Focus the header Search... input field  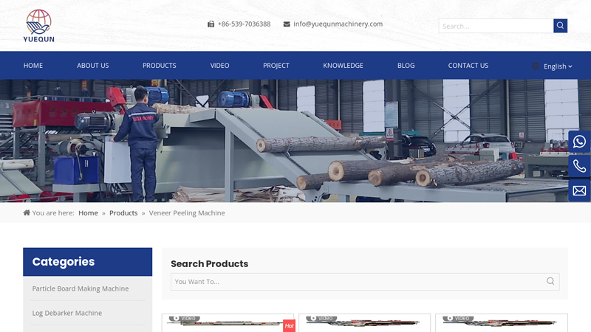(x=496, y=26)
